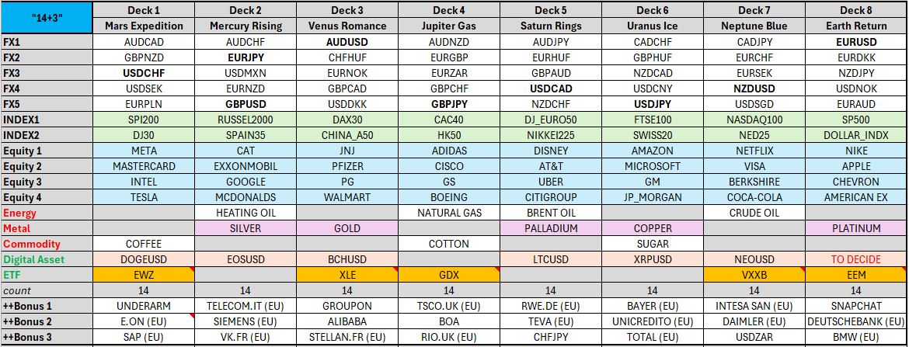Click the Earth Return header cell

855,26
